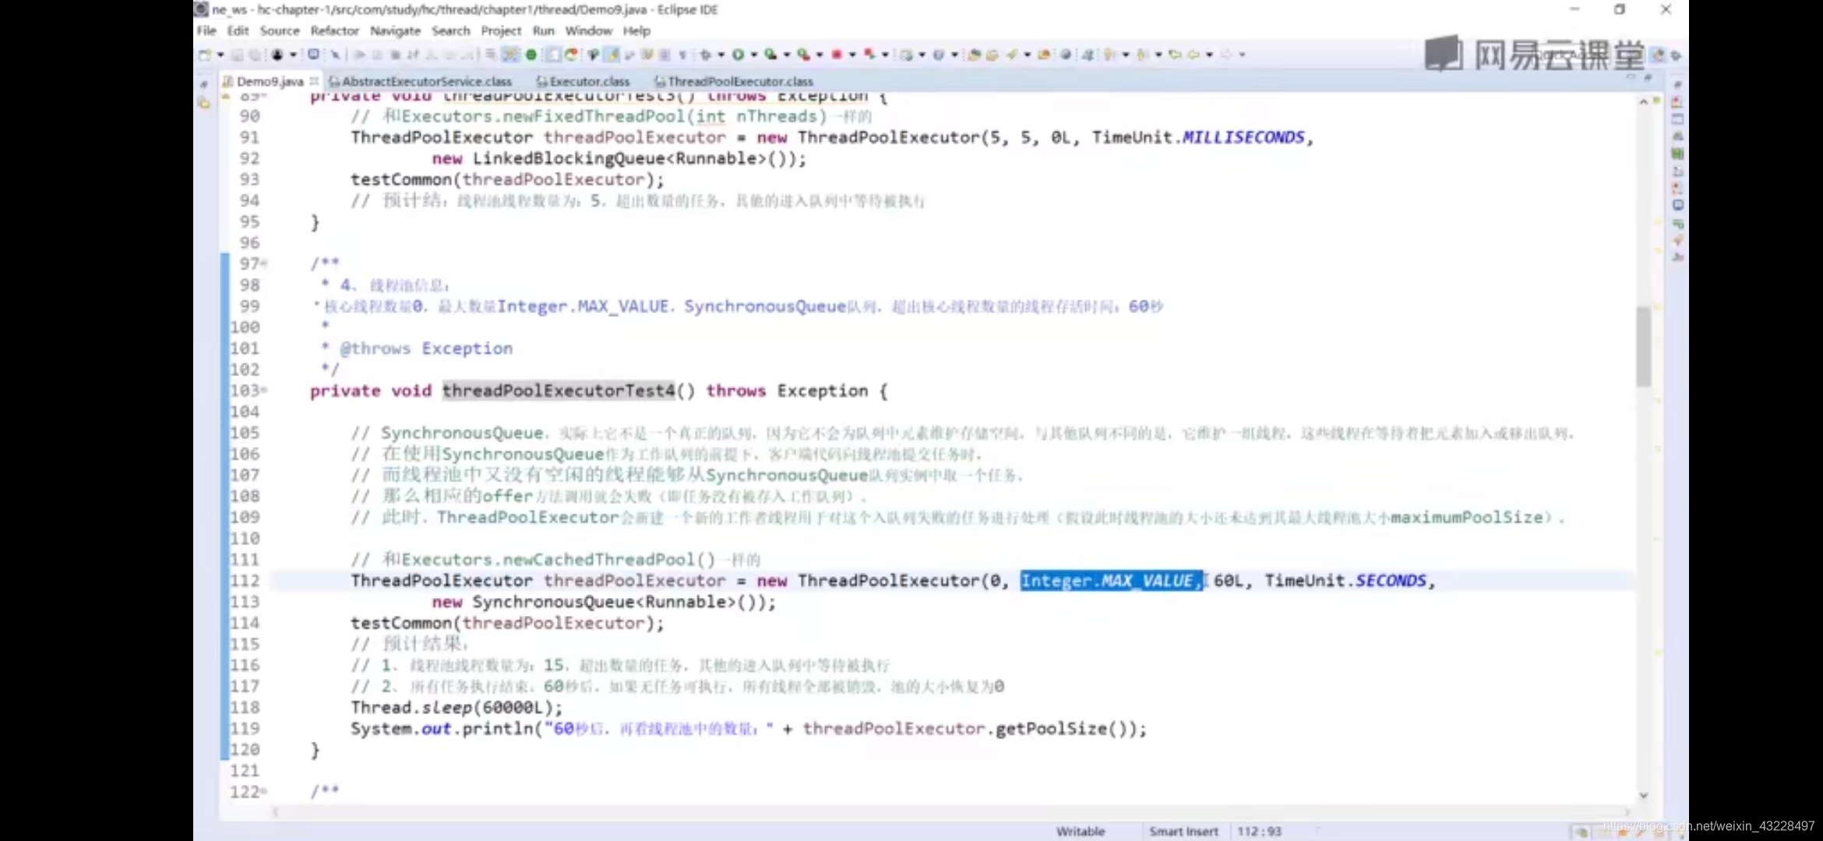Expand the New Java Package dropdown arrow
The width and height of the screenshot is (1823, 841).
tap(922, 55)
